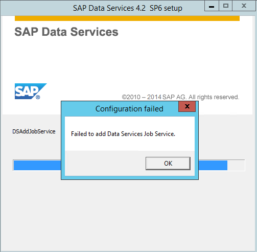This screenshot has width=257, height=252.
Task: Click the gray dialog footer left of OK
Action: (x=105, y=163)
